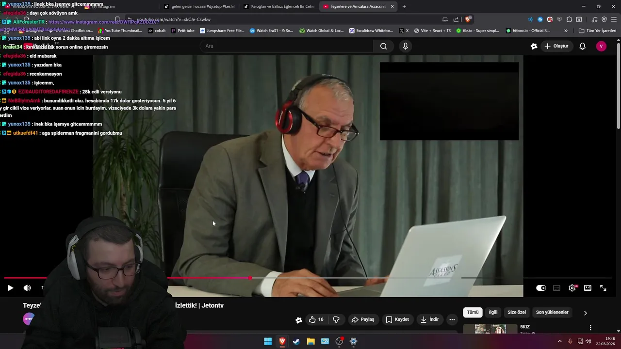Open Steam from the taskbar

(x=296, y=341)
